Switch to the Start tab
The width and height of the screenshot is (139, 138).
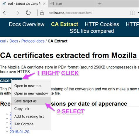click(72, 4)
